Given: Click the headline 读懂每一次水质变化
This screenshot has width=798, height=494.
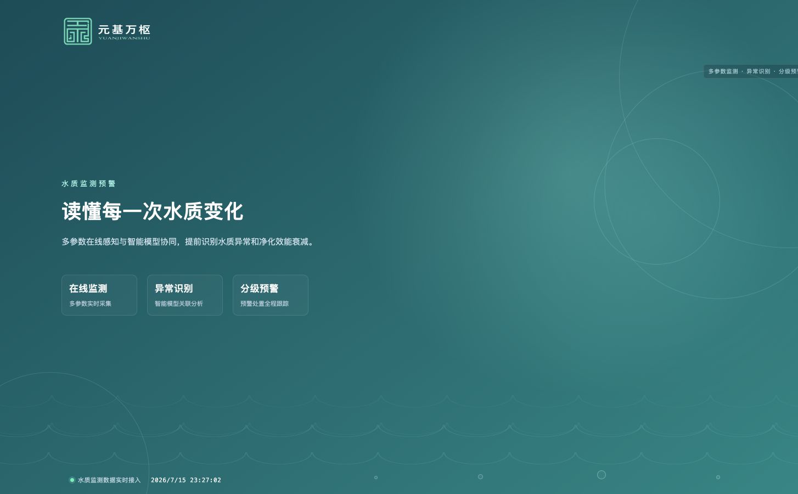Looking at the screenshot, I should point(152,211).
